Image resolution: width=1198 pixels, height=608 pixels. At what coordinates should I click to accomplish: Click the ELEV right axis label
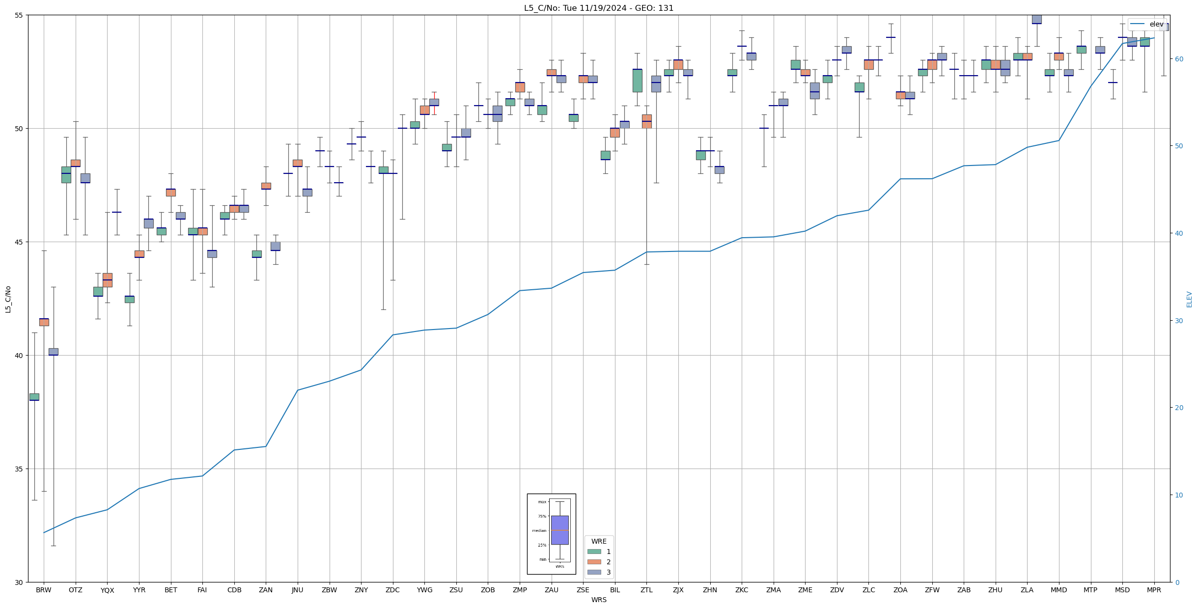pyautogui.click(x=1189, y=299)
